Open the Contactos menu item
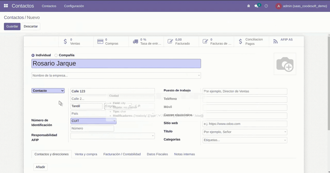330x173 pixels. click(49, 6)
